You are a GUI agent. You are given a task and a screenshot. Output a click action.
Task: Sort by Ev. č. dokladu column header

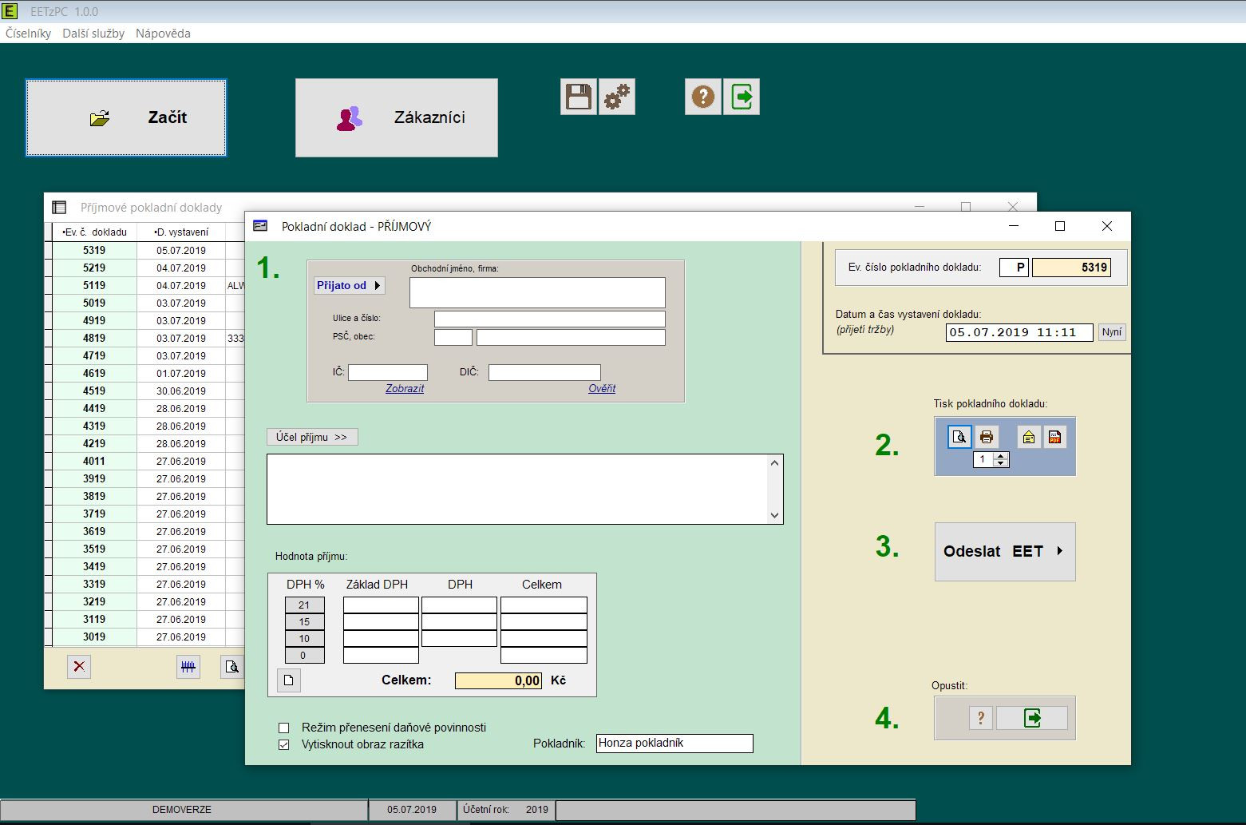tap(94, 232)
